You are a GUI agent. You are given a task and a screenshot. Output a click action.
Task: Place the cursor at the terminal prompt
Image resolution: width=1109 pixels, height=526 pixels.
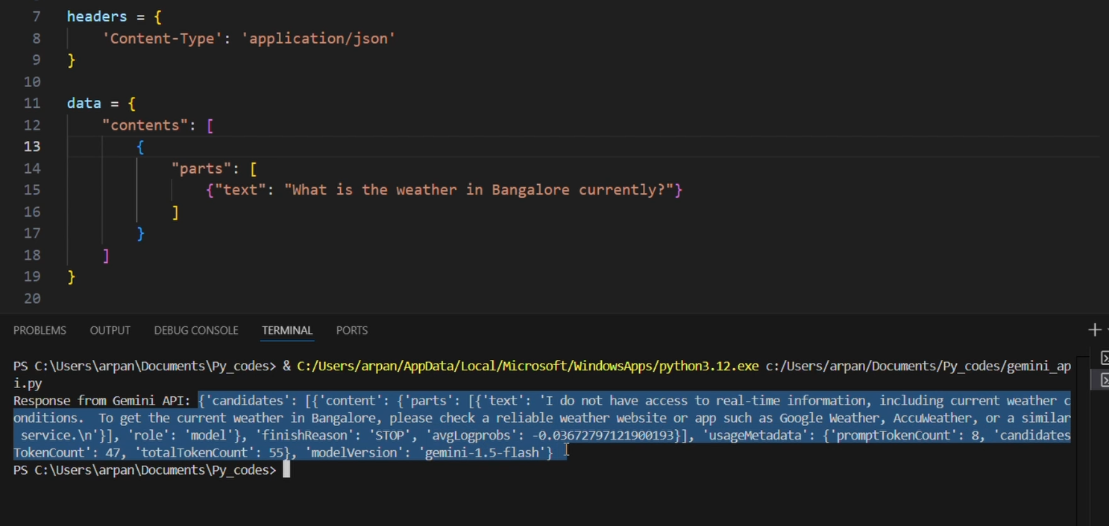pos(287,469)
